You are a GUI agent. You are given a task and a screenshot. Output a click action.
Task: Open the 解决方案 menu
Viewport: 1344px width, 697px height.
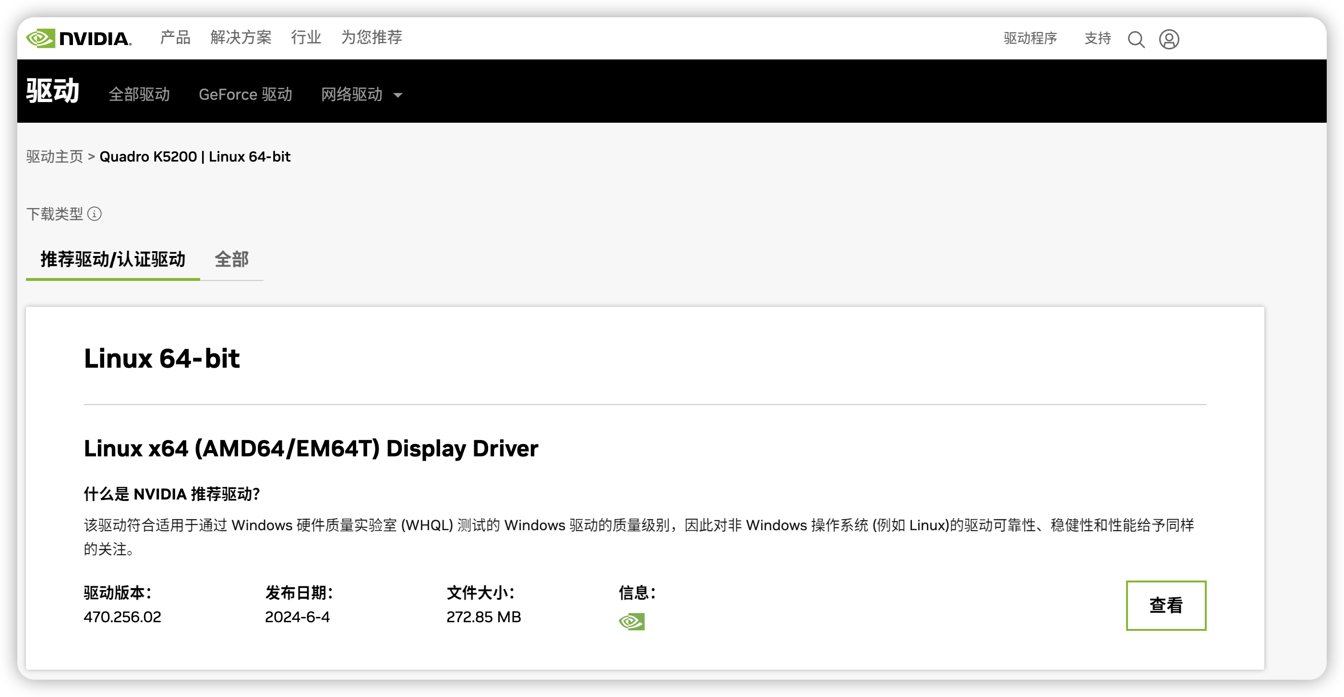(x=240, y=37)
